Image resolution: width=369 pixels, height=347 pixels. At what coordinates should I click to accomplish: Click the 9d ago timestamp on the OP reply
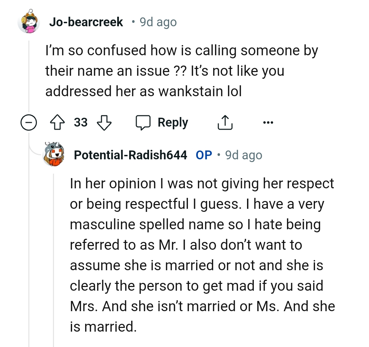tap(243, 155)
